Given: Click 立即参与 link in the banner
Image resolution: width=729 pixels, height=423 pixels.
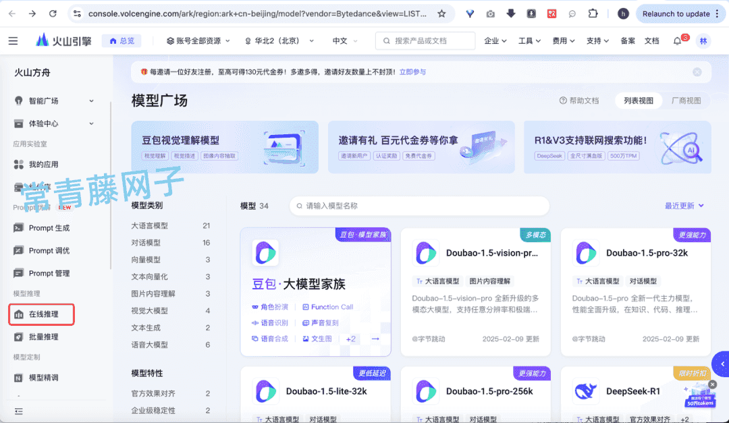Looking at the screenshot, I should tap(412, 72).
